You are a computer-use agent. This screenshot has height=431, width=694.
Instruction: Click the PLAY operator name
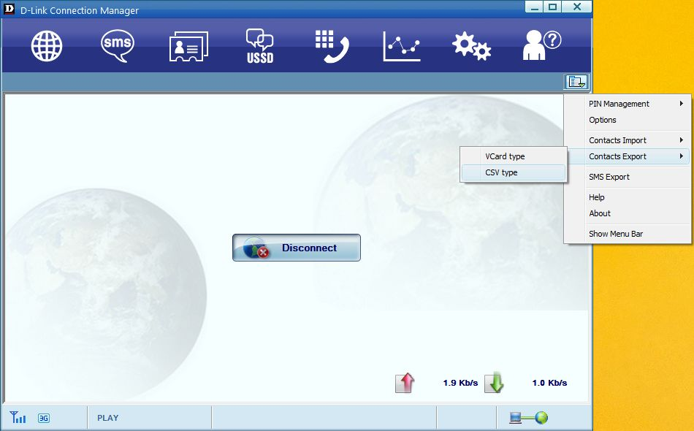(107, 418)
